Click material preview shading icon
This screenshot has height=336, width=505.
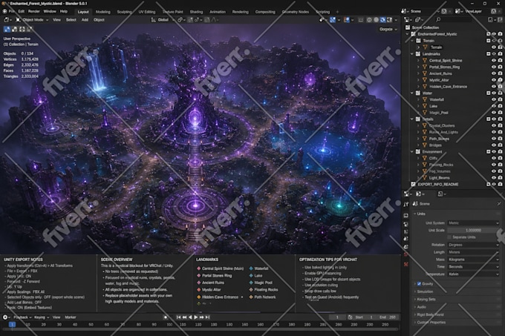tap(382, 20)
